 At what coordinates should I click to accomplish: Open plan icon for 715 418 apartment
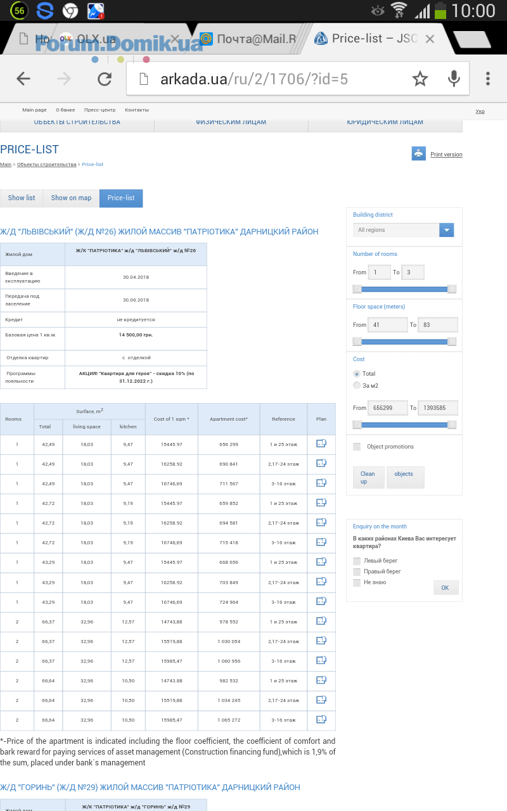321,542
